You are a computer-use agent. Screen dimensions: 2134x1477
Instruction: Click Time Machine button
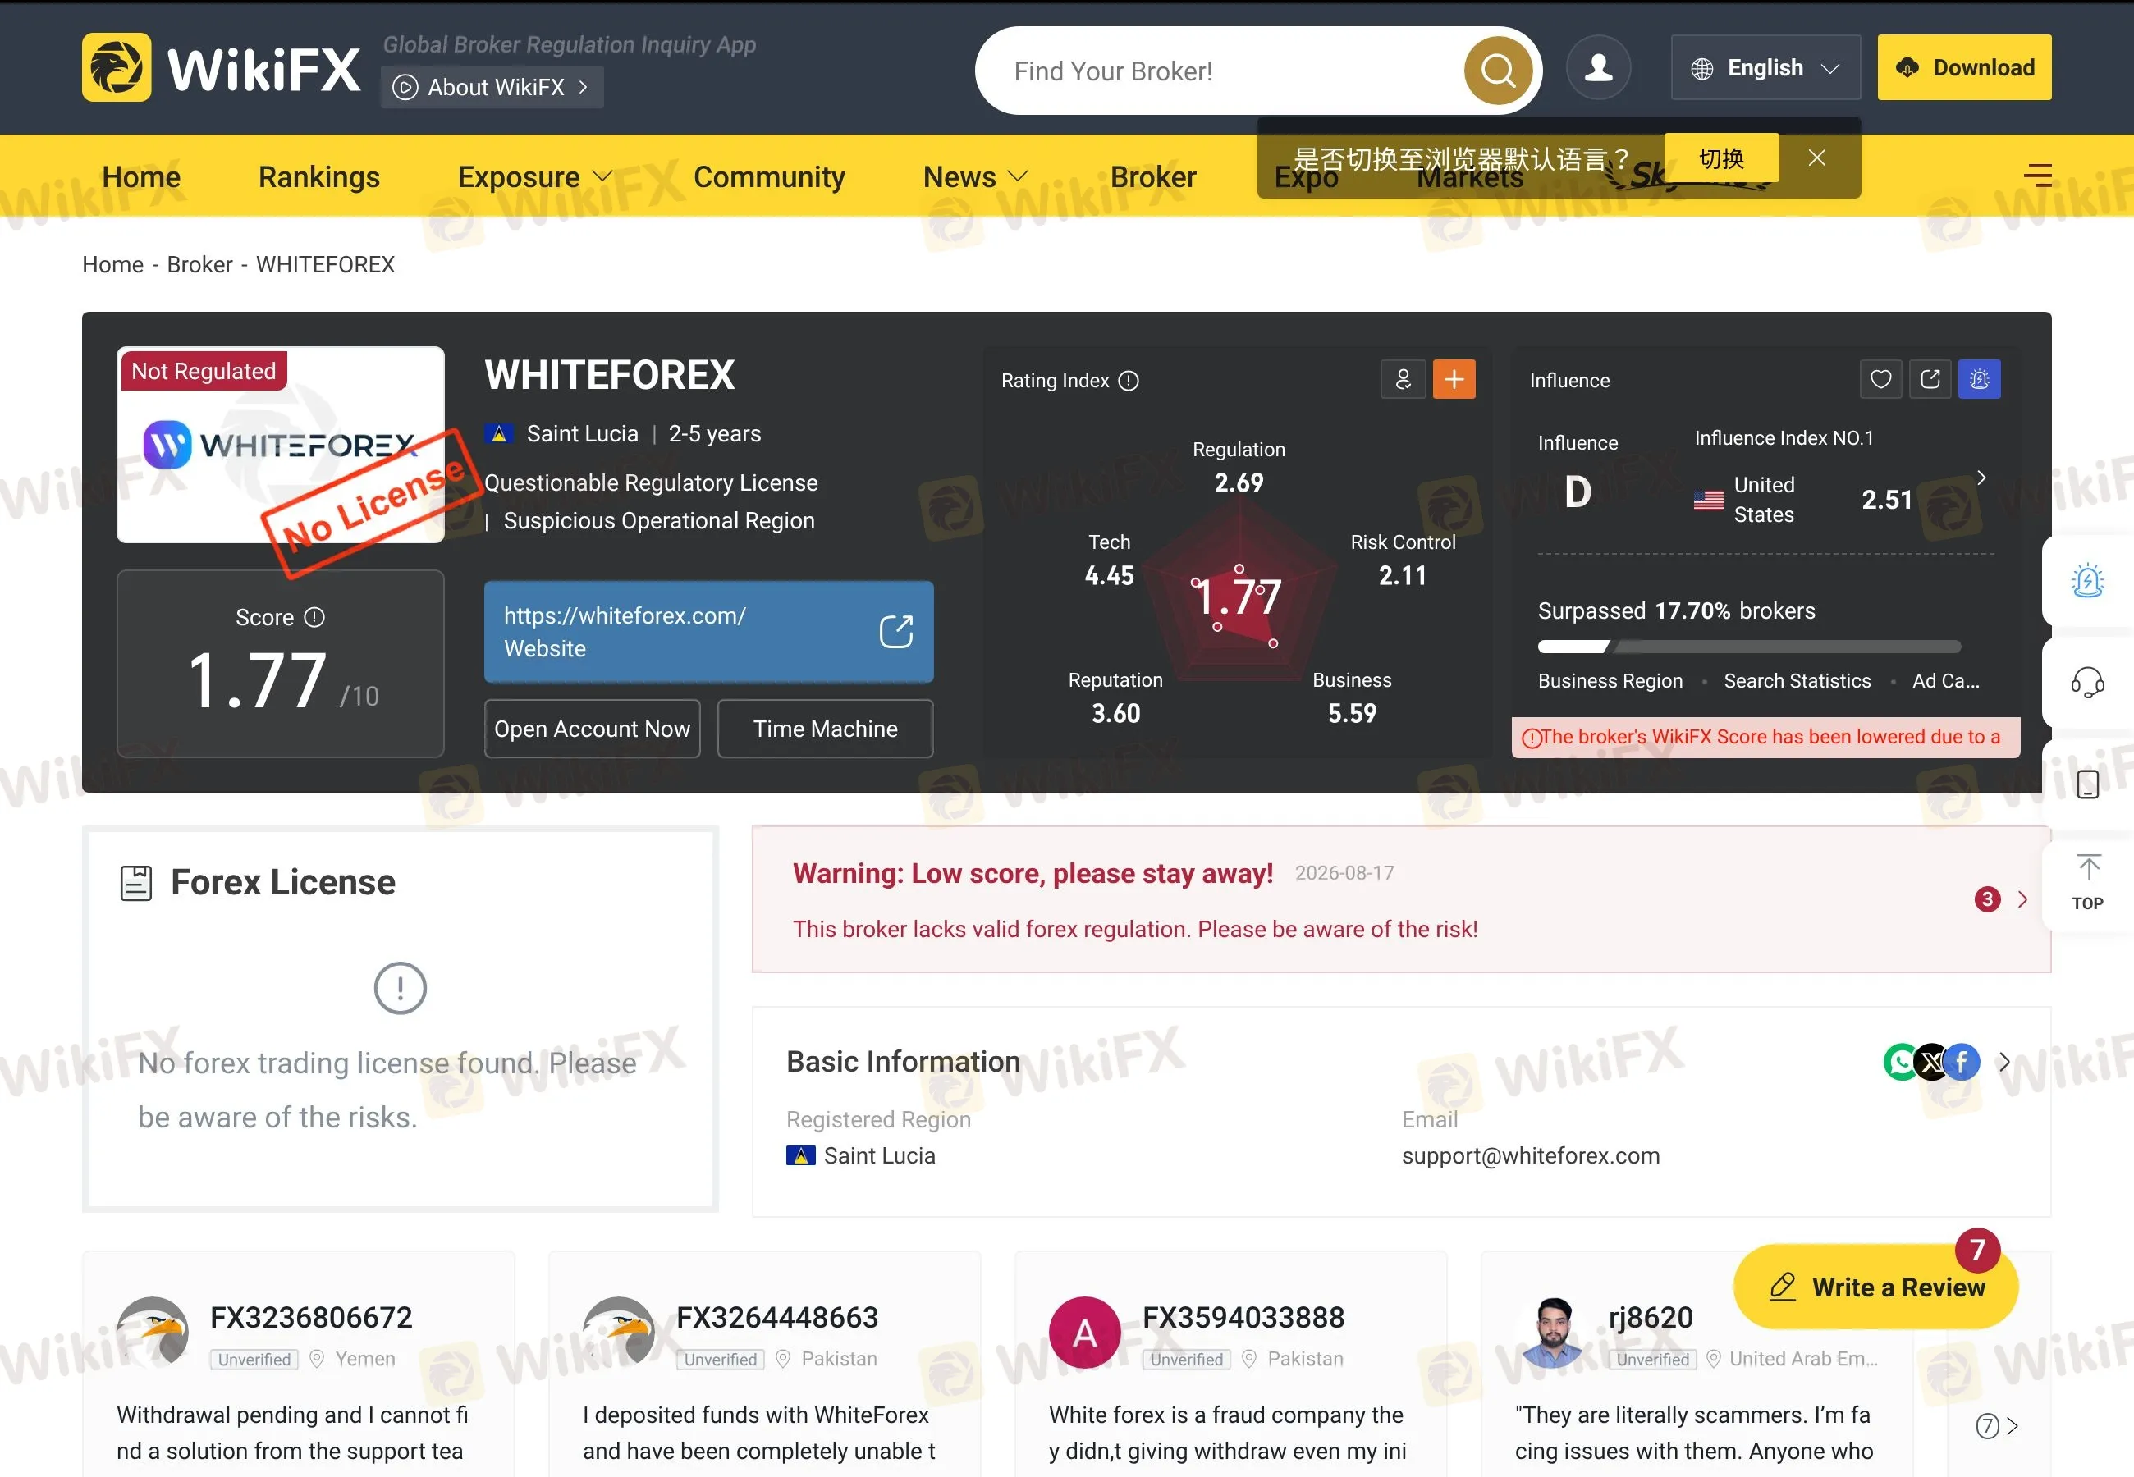826,729
